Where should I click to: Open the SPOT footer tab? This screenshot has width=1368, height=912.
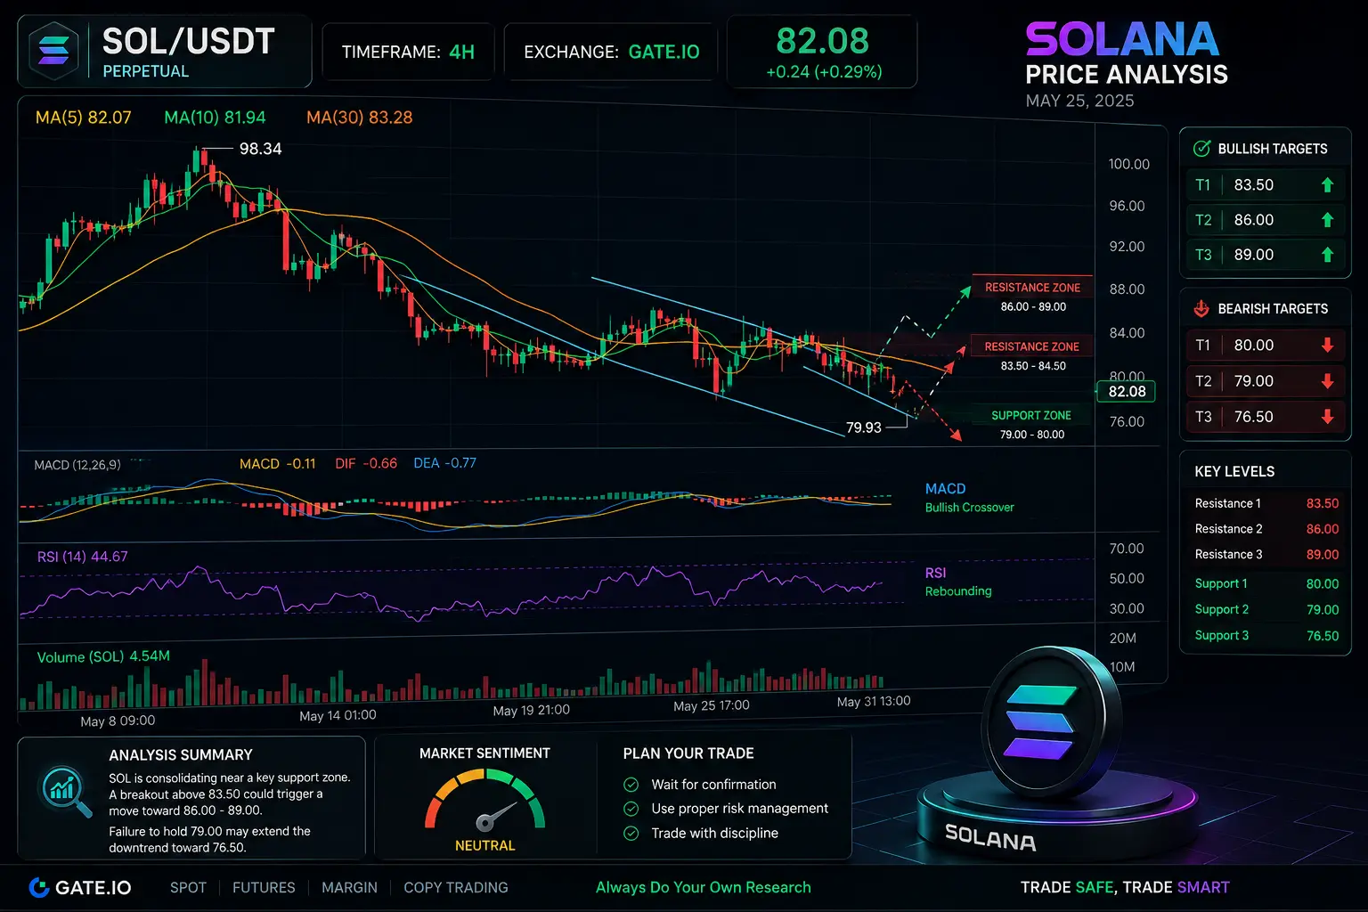(188, 888)
